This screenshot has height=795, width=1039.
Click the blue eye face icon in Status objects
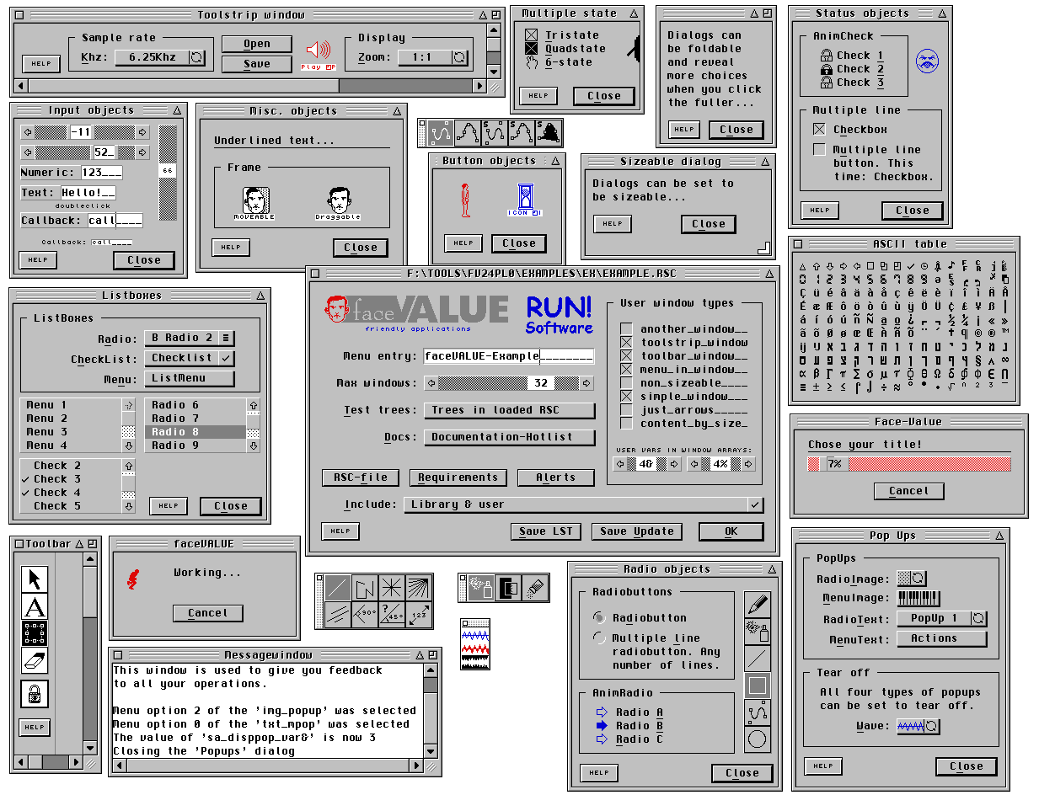tap(927, 60)
